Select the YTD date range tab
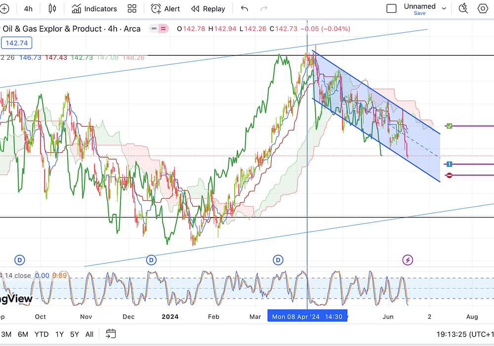This screenshot has width=494, height=346. pos(41,334)
